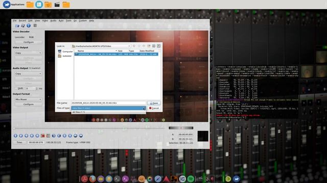Open Output Format Mkv Muxer dropdown
Screen dimensions: 327x183
tap(28, 100)
